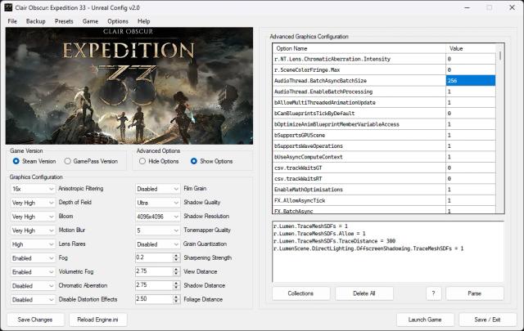Screen dimensions: 524x331
Task: Click the Value column header
Action: 471,48
